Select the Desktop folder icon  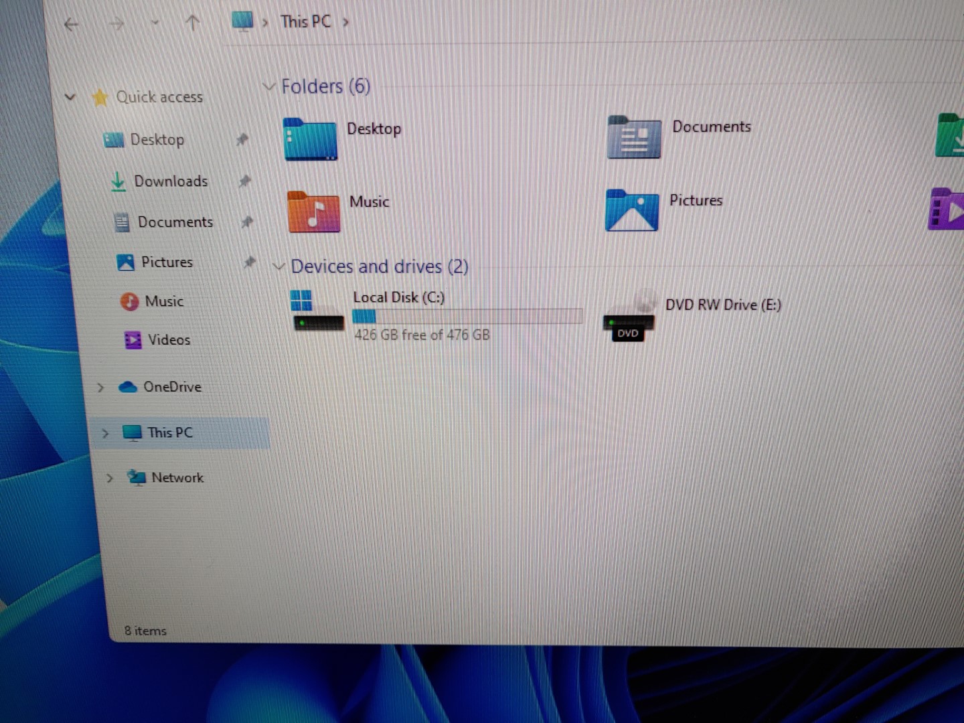click(x=309, y=139)
